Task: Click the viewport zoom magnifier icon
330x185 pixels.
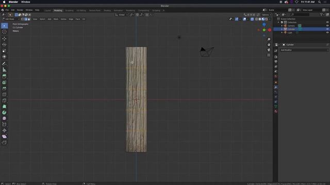Action: click(x=269, y=40)
